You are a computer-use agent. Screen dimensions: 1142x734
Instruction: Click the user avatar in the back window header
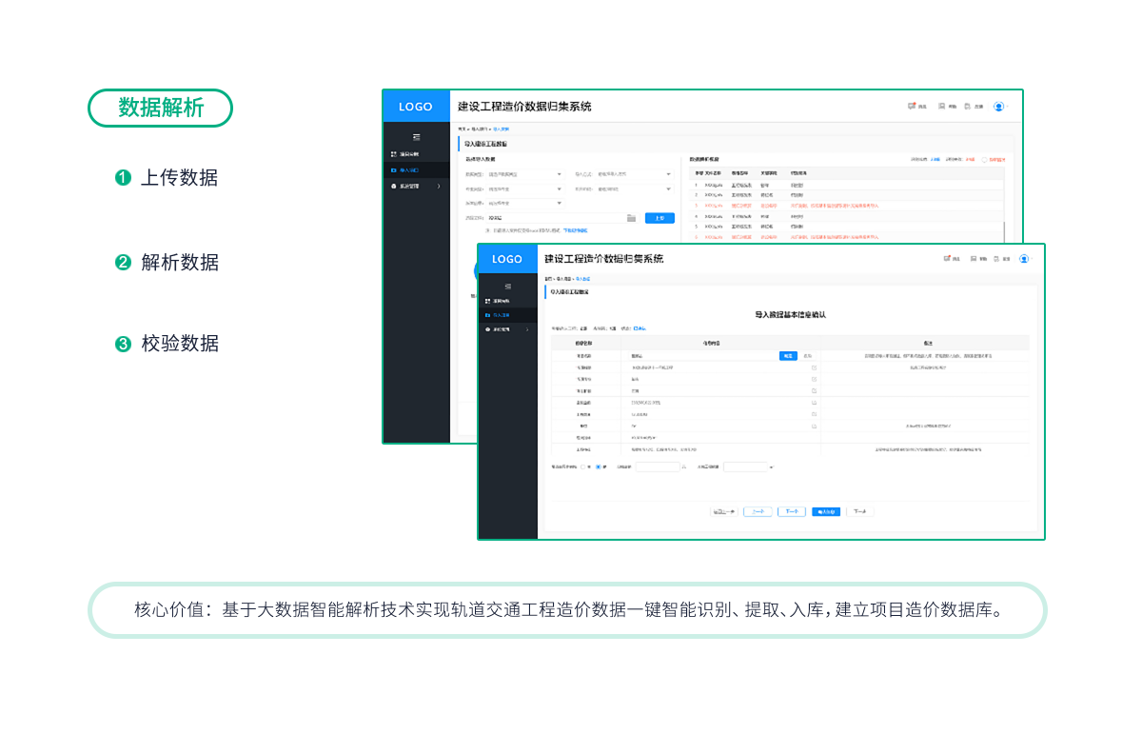(998, 107)
